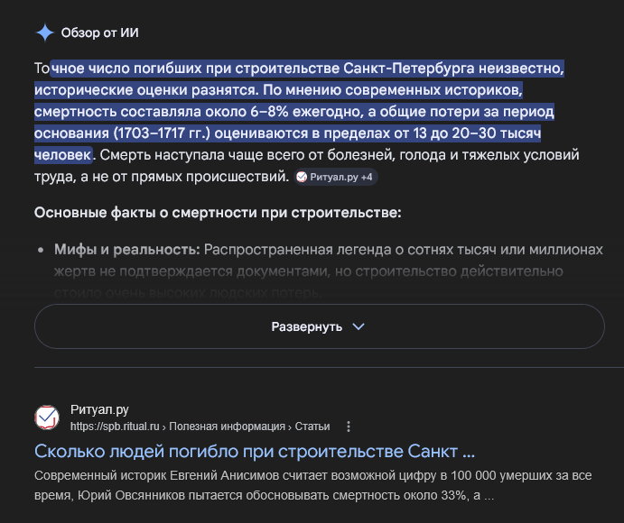The height and width of the screenshot is (523, 624).
Task: Click the small icon inside the source chip
Action: [301, 178]
